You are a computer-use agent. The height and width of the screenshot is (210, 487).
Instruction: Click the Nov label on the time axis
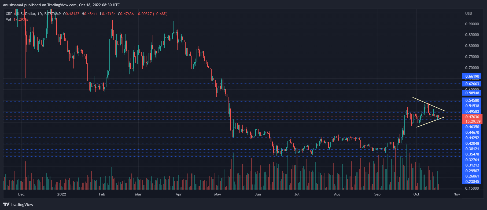(457, 194)
